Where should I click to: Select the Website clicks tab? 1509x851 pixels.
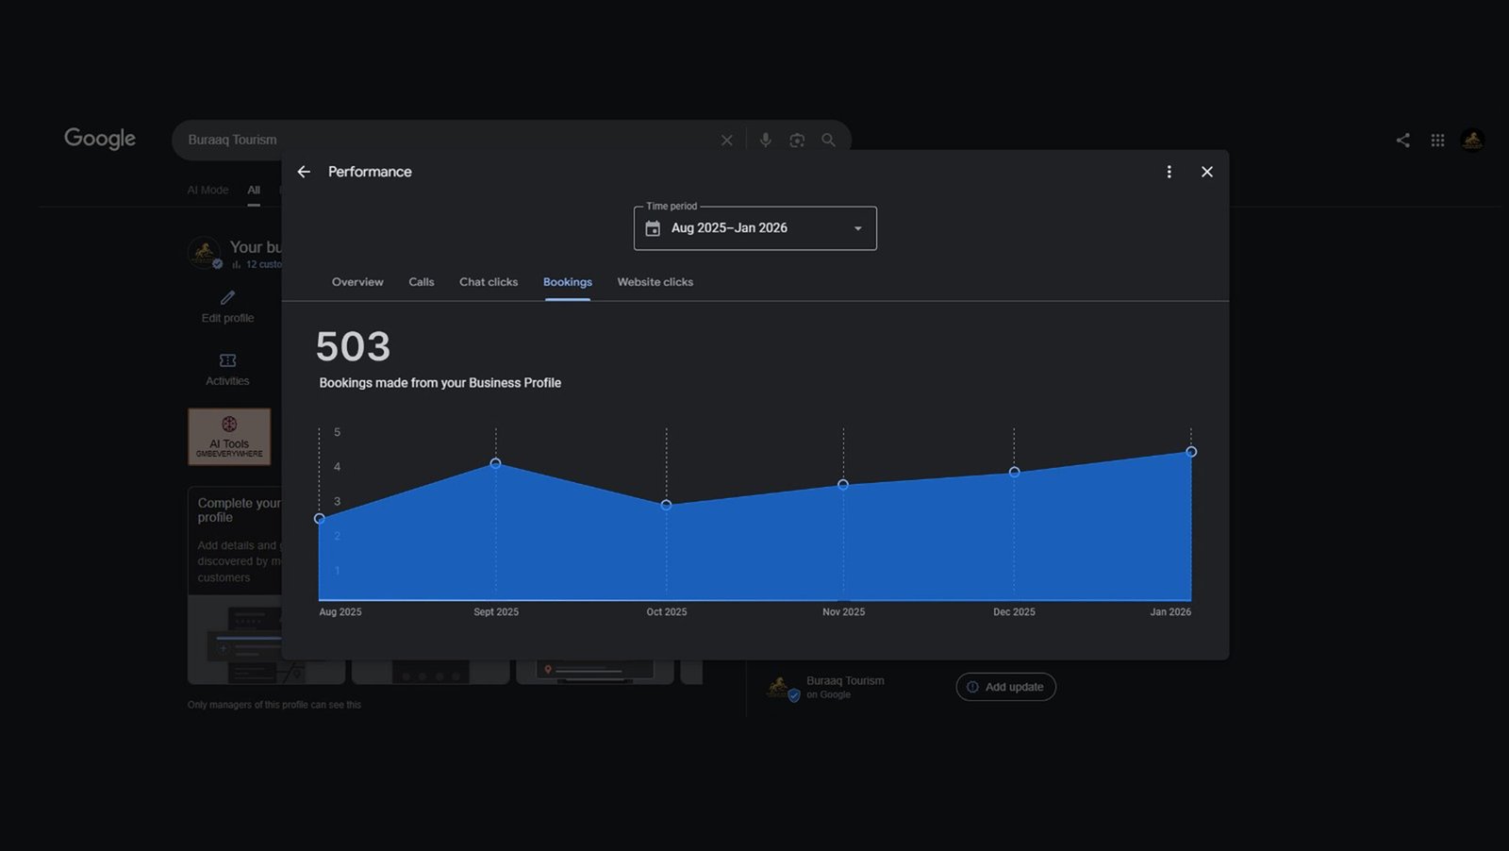click(655, 282)
